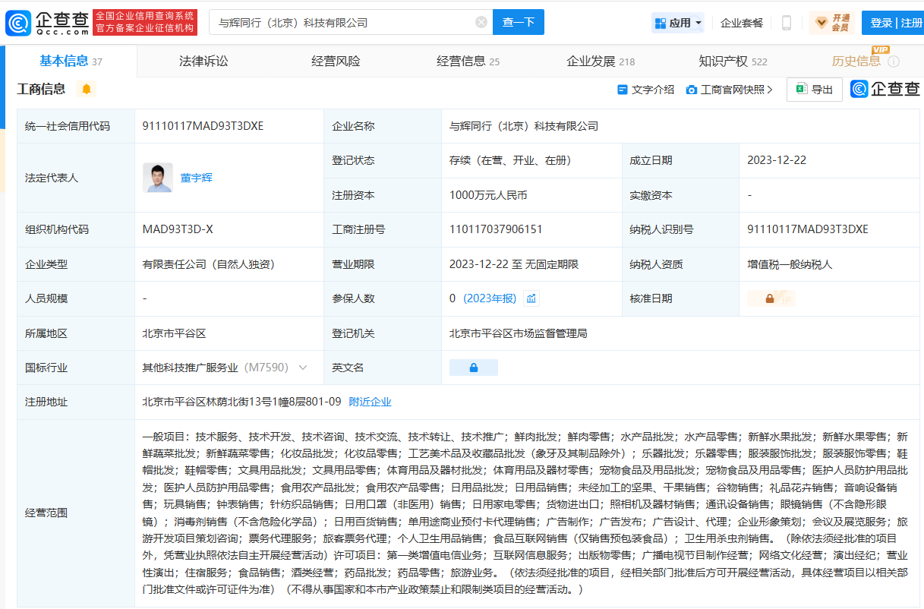Click 成立日期 value 2023-12-22
This screenshot has height=609, width=924.
[x=777, y=160]
